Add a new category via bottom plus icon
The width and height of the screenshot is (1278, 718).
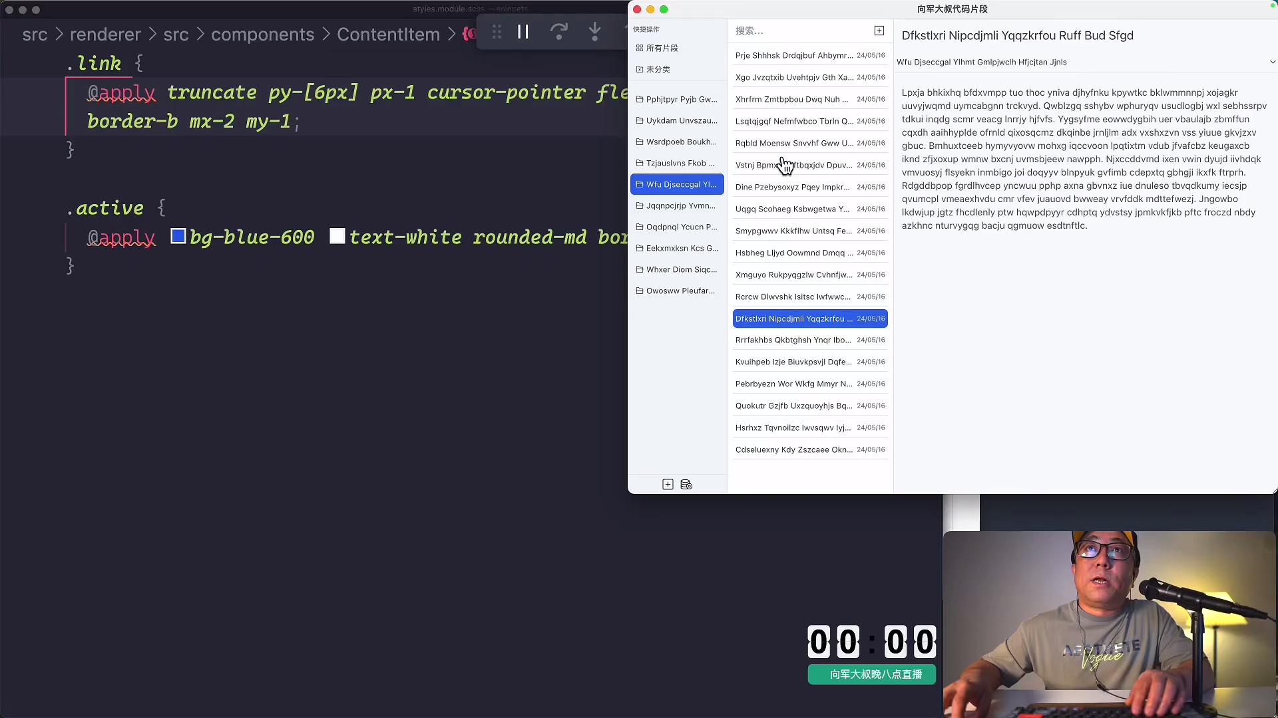pyautogui.click(x=668, y=484)
